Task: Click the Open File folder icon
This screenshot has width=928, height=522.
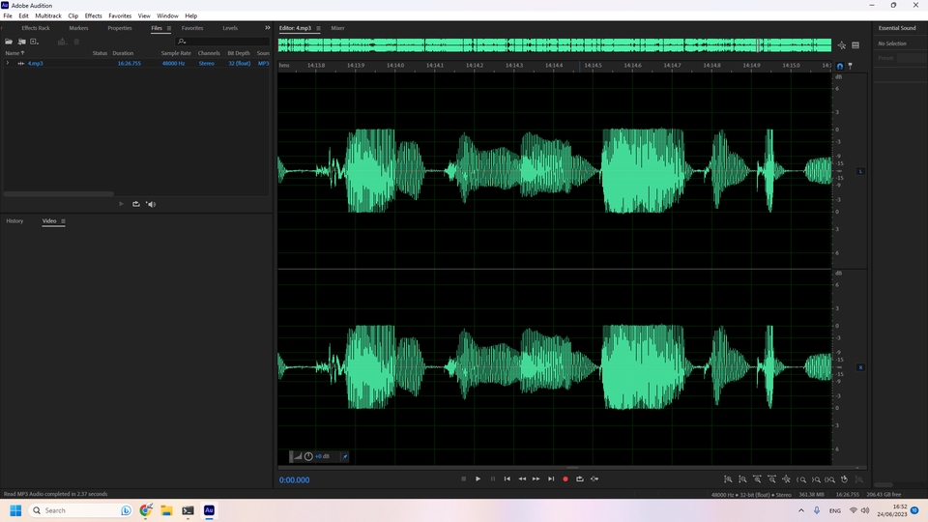Action: coord(9,42)
